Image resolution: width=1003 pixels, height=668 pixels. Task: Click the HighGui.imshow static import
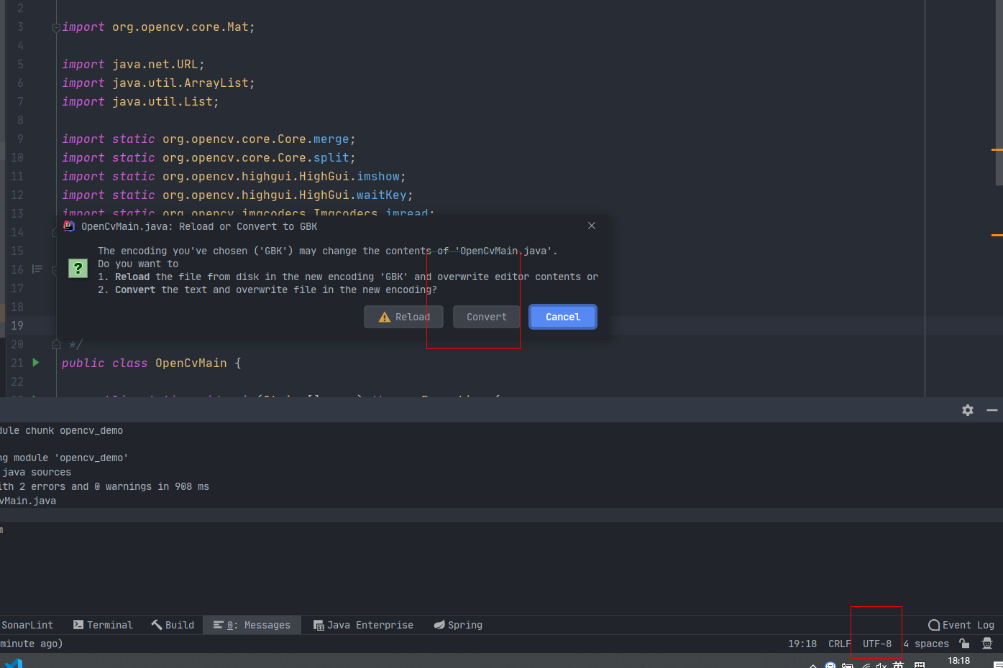click(234, 176)
